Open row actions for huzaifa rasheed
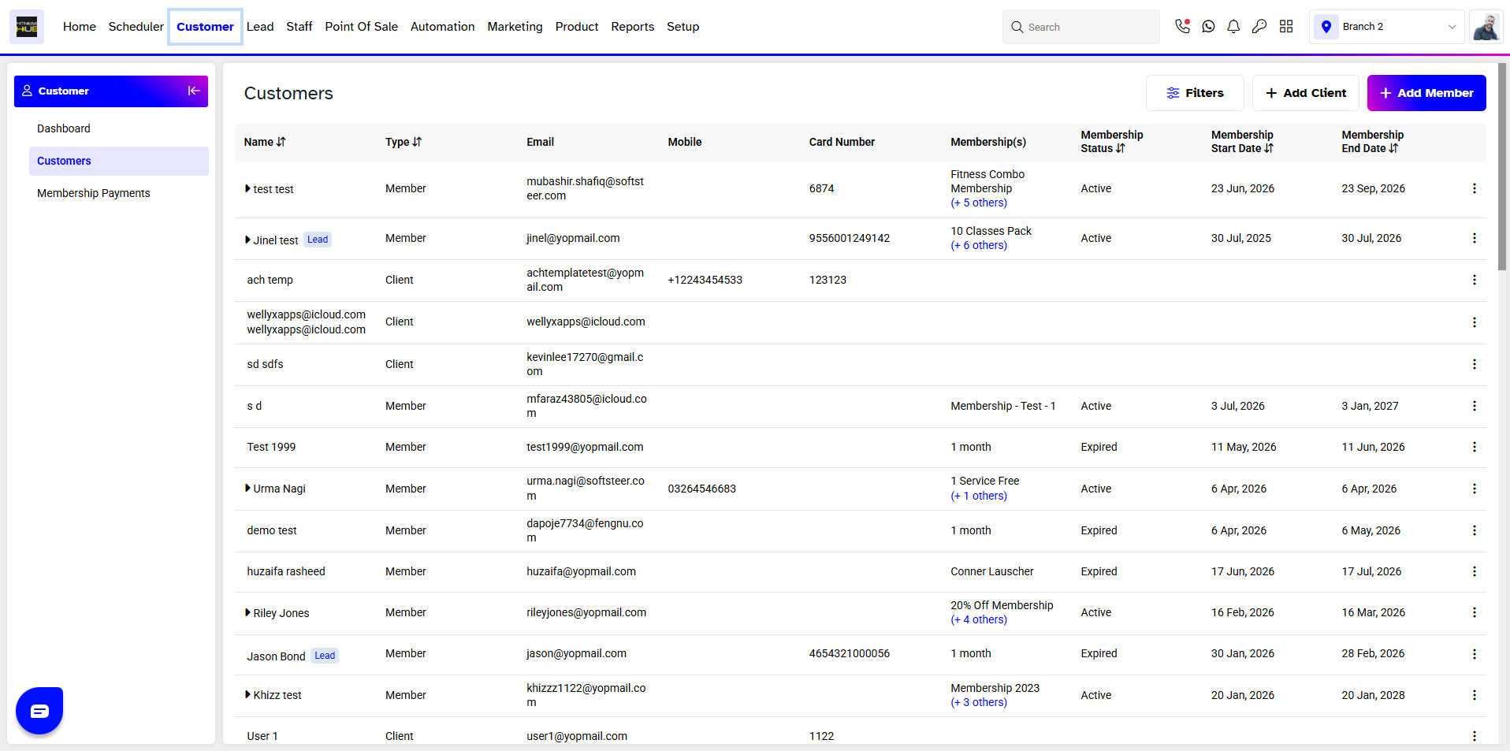 point(1475,571)
